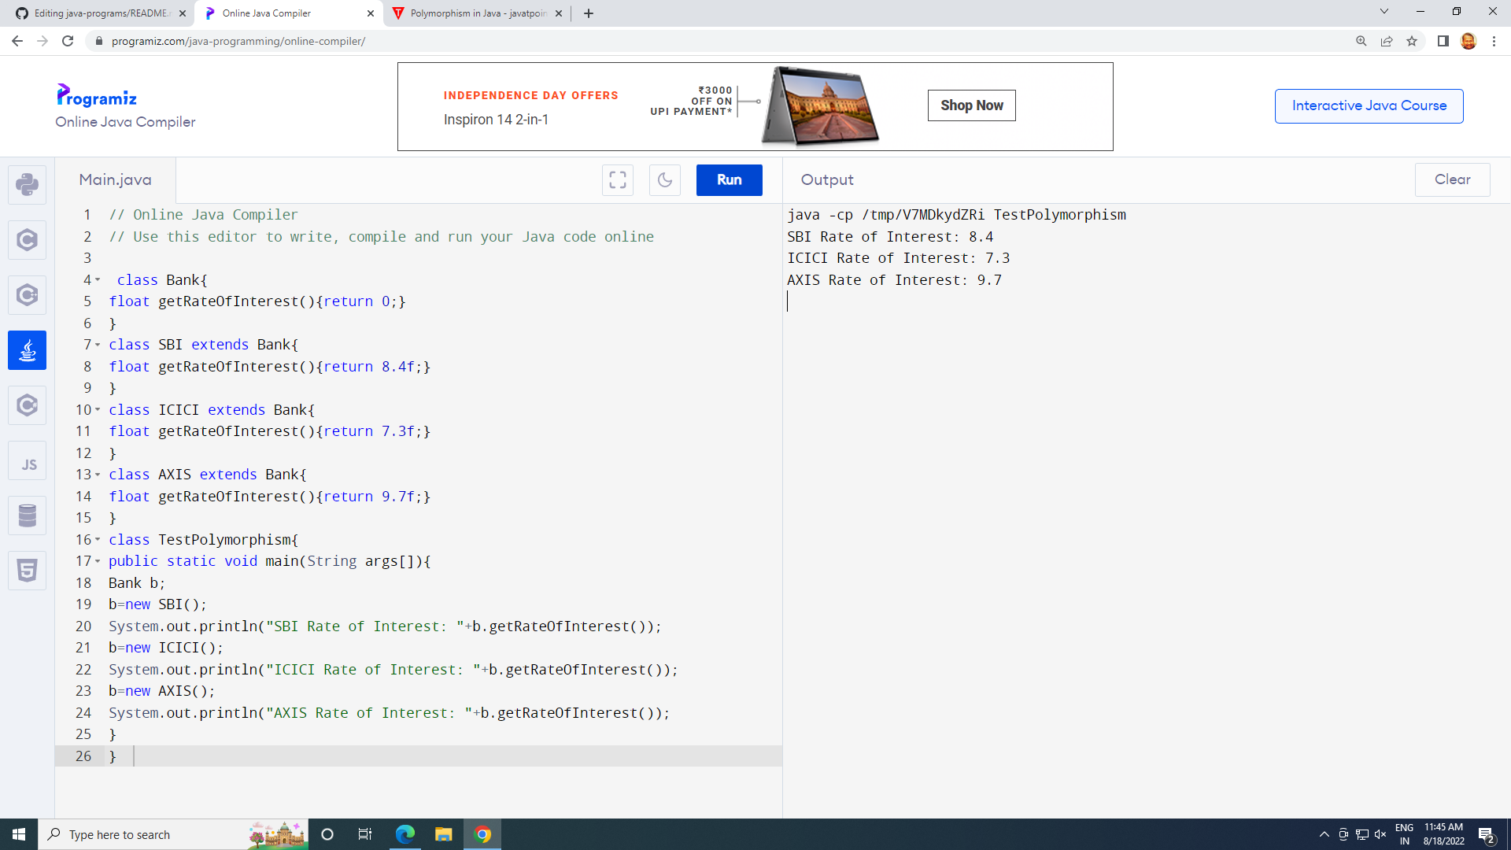Collapse the Bank class code fold
1511x850 pixels.
[98, 280]
